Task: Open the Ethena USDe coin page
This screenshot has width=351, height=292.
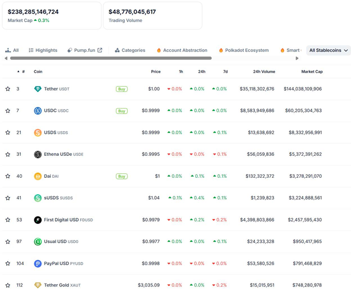Action: [64, 154]
